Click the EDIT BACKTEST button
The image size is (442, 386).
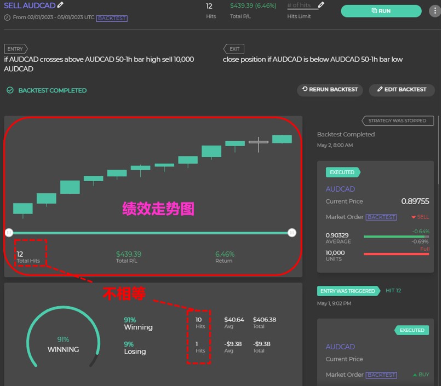401,90
